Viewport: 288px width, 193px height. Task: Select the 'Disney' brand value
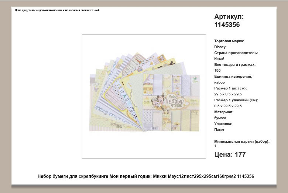point(220,47)
